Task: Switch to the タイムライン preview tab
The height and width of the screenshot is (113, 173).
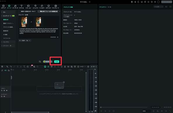Action: tap(103, 7)
